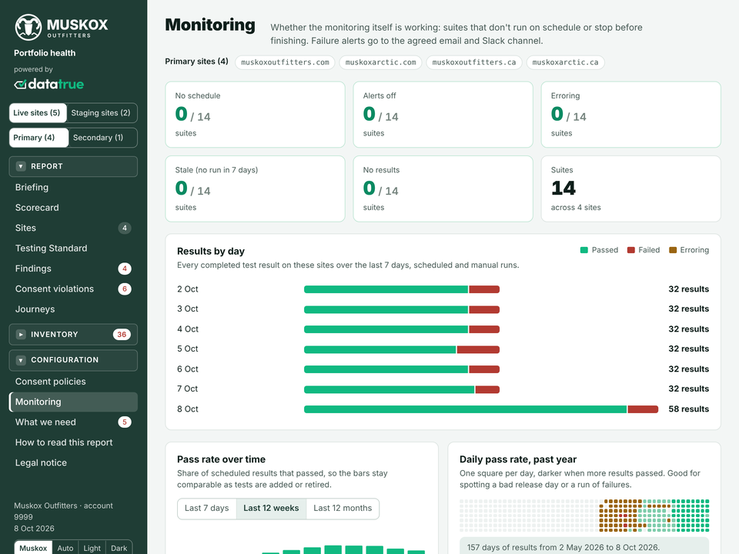This screenshot has height=554, width=739.
Task: Open the Legal notice
Action: click(73, 462)
